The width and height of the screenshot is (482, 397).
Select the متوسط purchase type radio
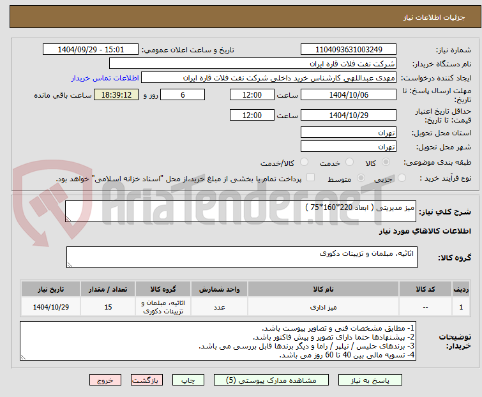point(361,178)
